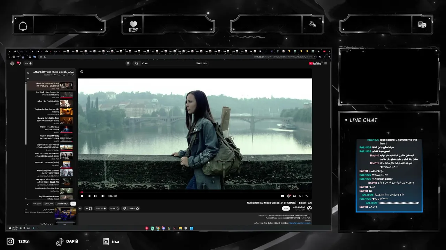Share the Numb video
Screen dimensions: 446x250
[115, 208]
